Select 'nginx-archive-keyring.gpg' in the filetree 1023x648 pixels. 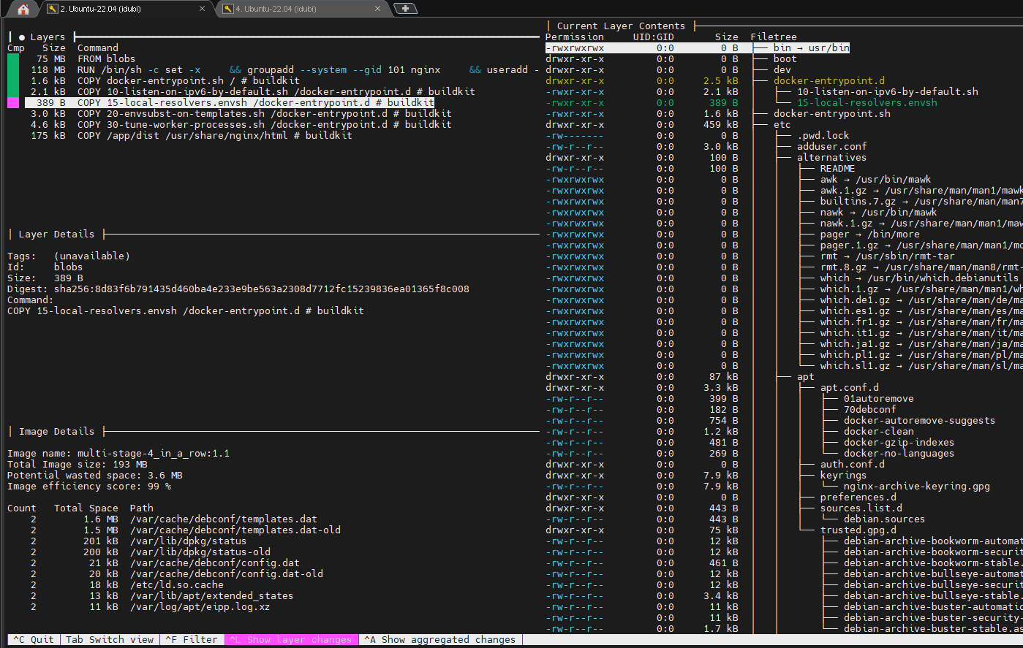[917, 486]
